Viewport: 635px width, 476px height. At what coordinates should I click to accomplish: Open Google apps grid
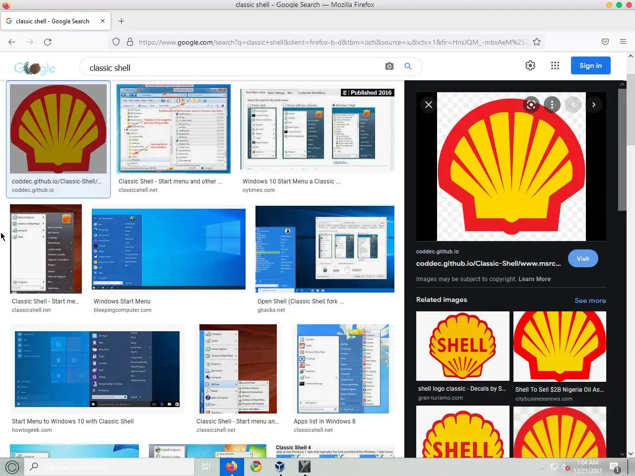coord(555,65)
